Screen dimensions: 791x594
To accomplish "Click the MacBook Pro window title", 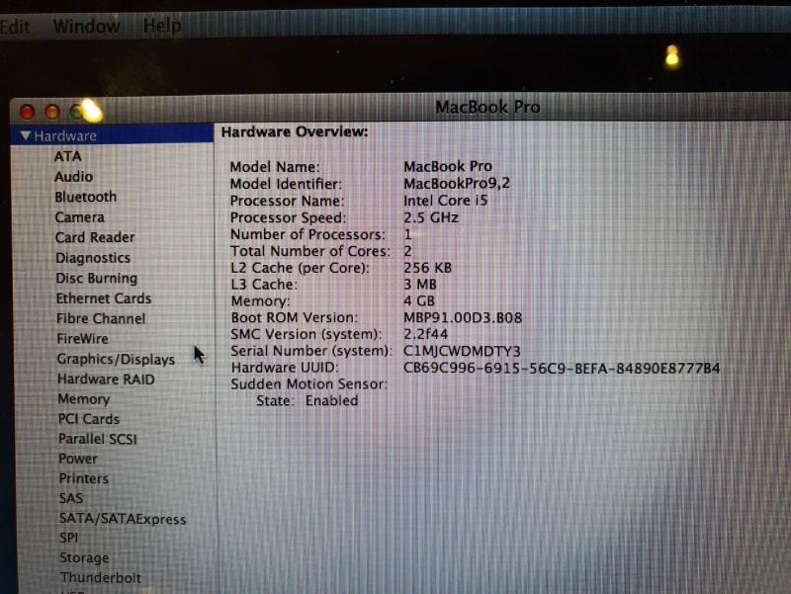I will 487,107.
